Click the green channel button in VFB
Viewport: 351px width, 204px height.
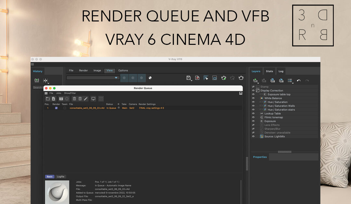click(x=133, y=78)
